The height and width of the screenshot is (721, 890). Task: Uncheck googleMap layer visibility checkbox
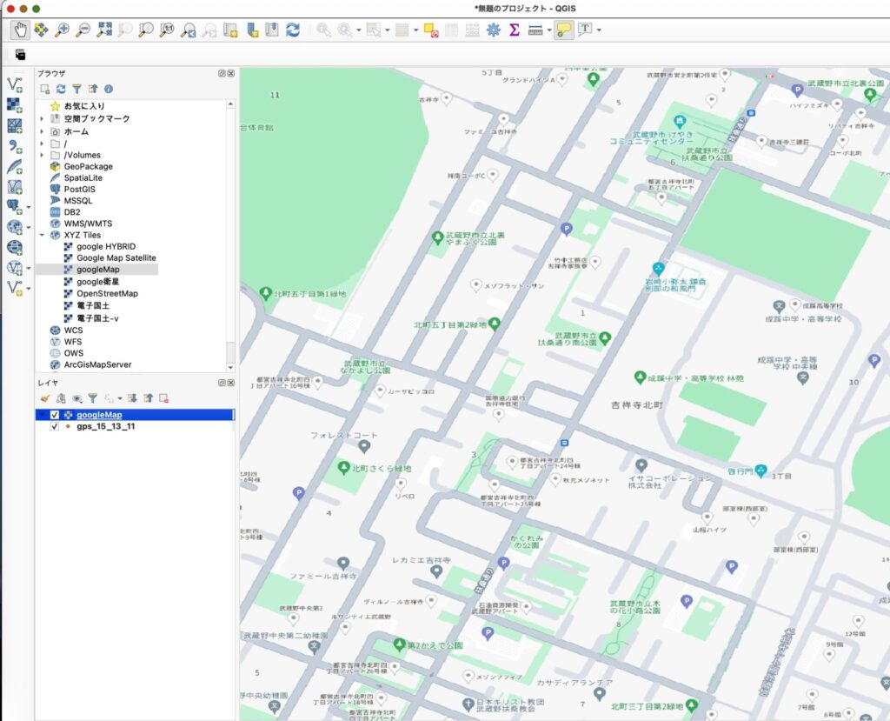click(x=55, y=415)
